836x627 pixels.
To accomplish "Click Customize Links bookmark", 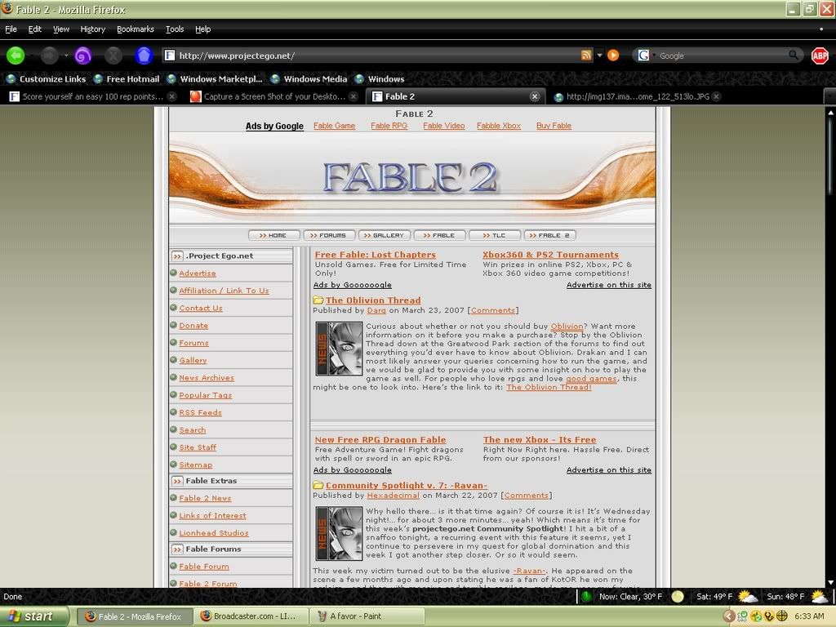I will point(46,79).
